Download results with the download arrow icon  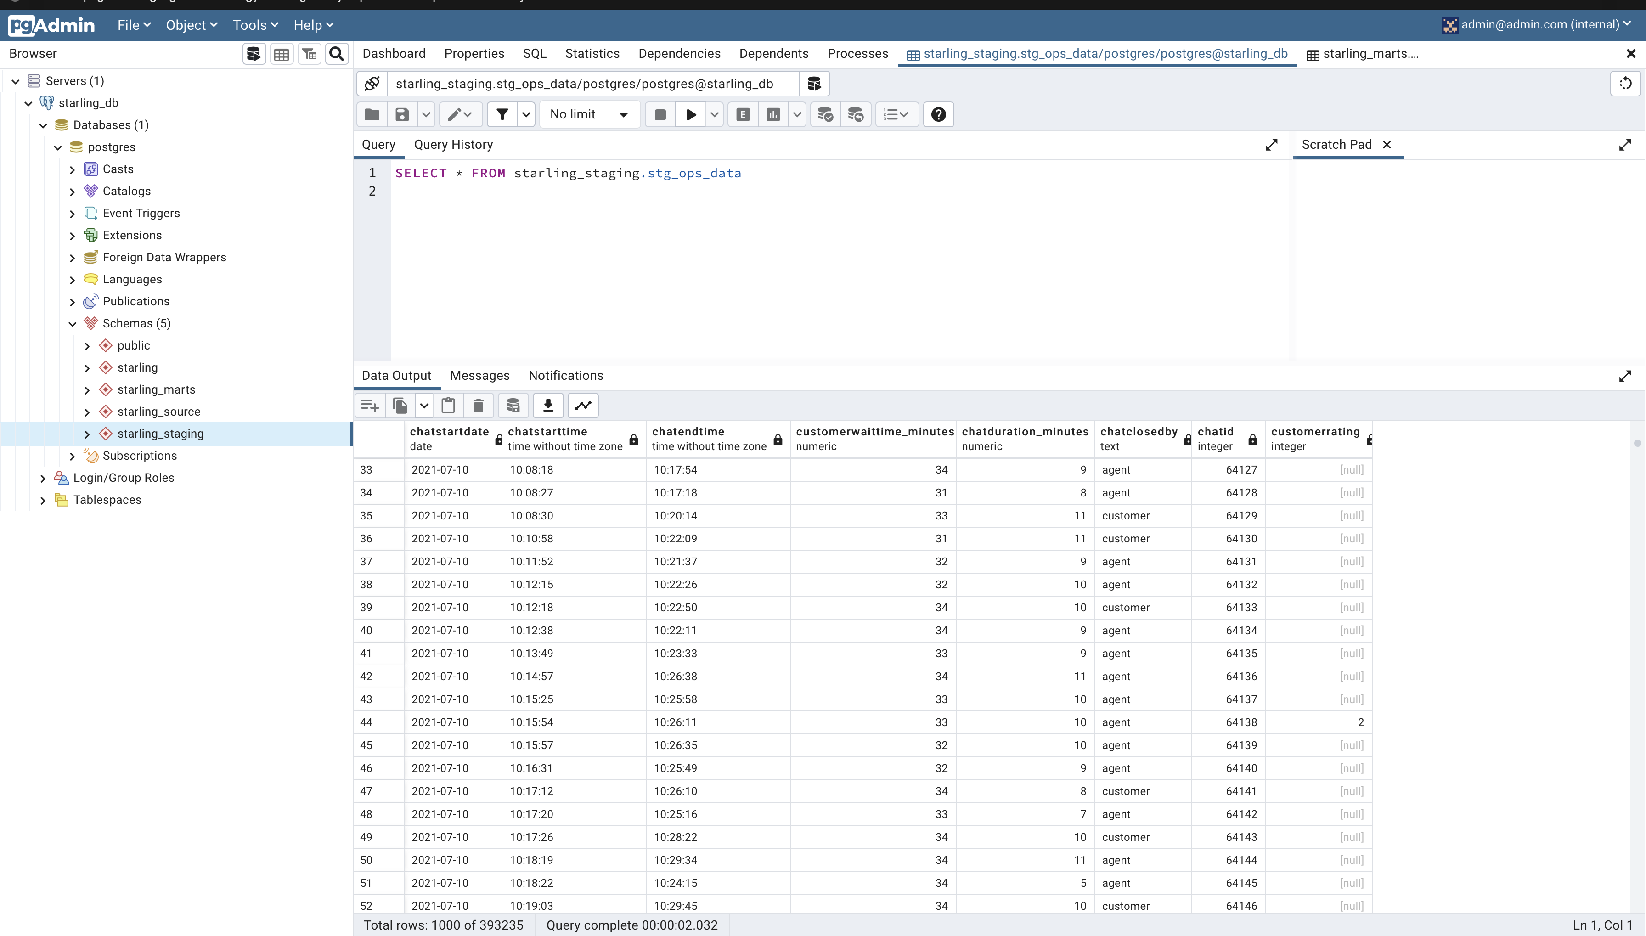(548, 406)
